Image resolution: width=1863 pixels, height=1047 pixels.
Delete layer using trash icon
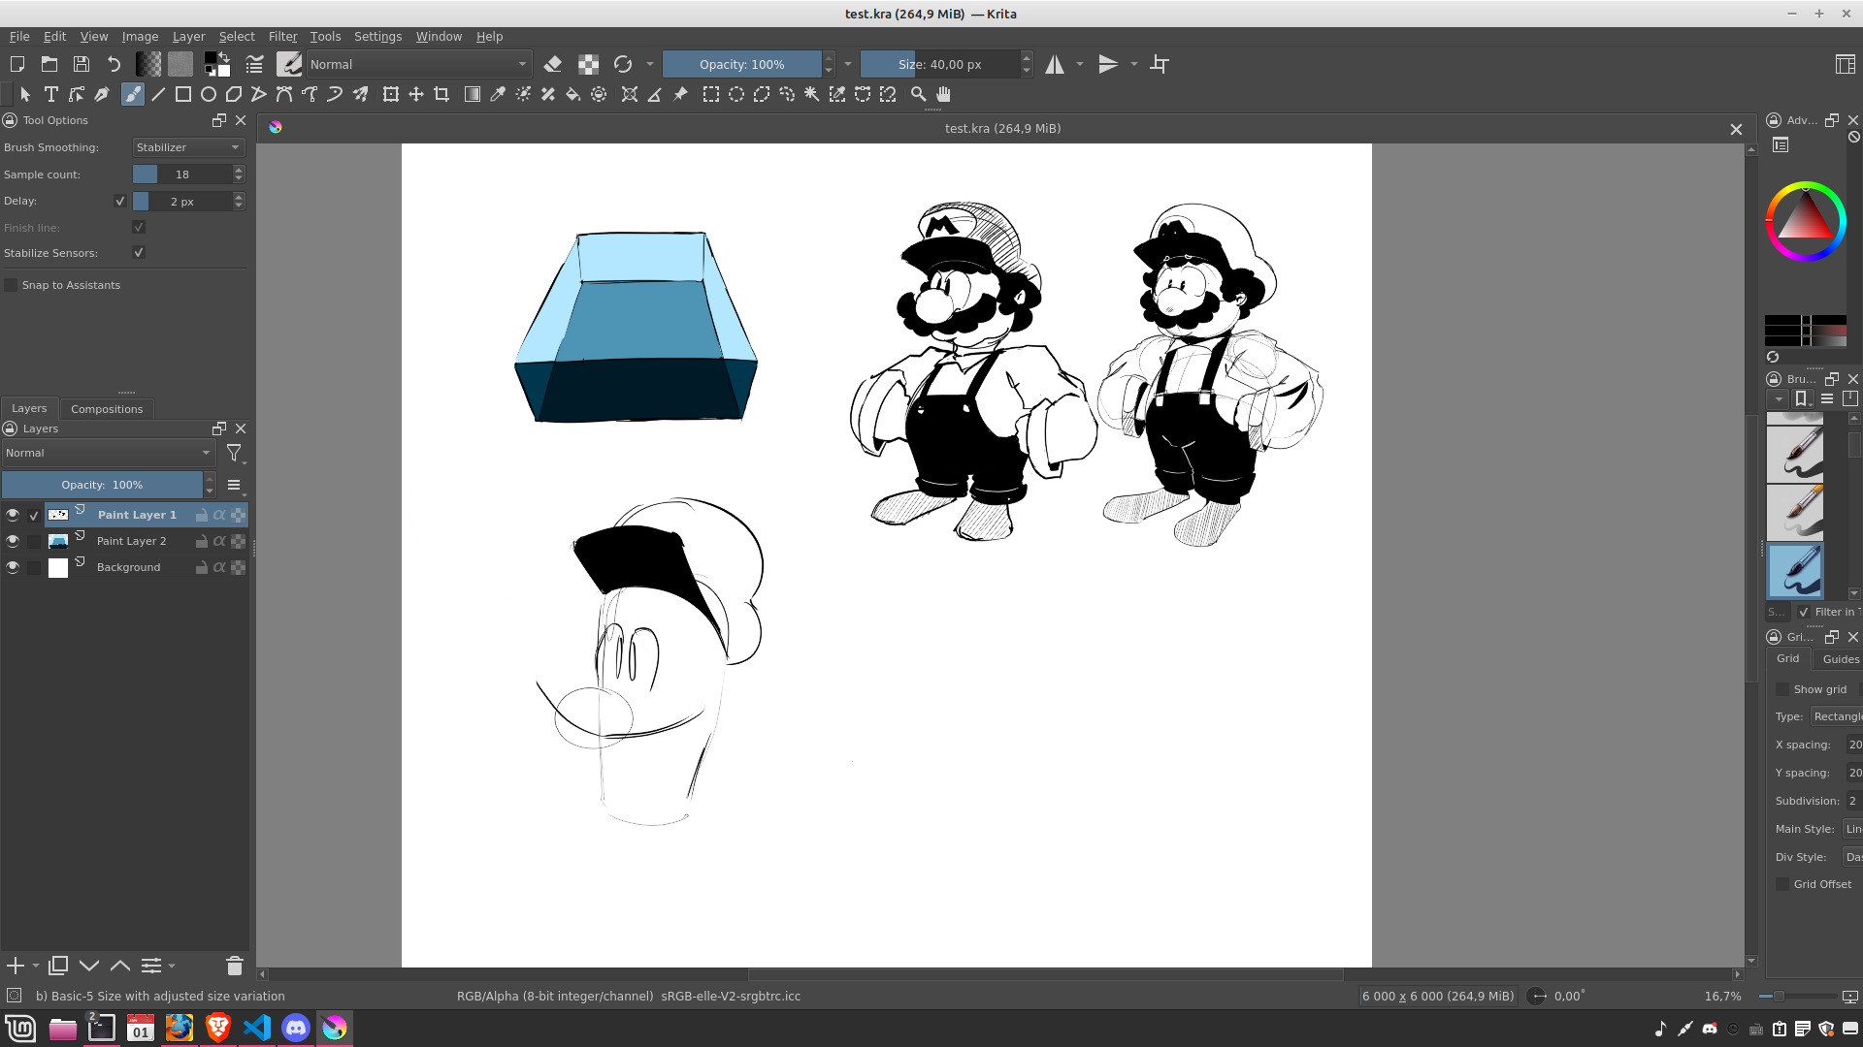[x=234, y=966]
